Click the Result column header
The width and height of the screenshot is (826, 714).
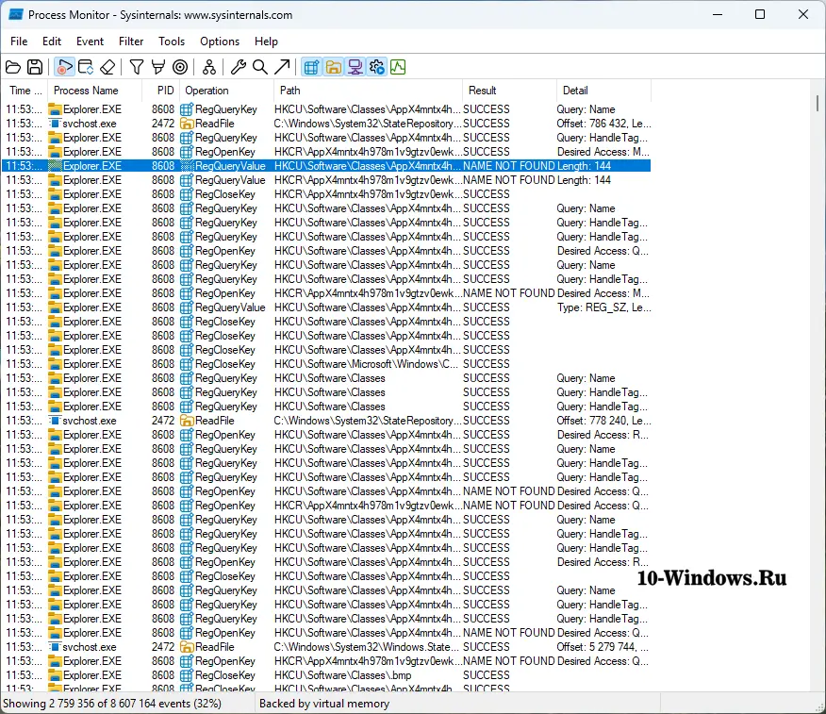click(x=509, y=91)
